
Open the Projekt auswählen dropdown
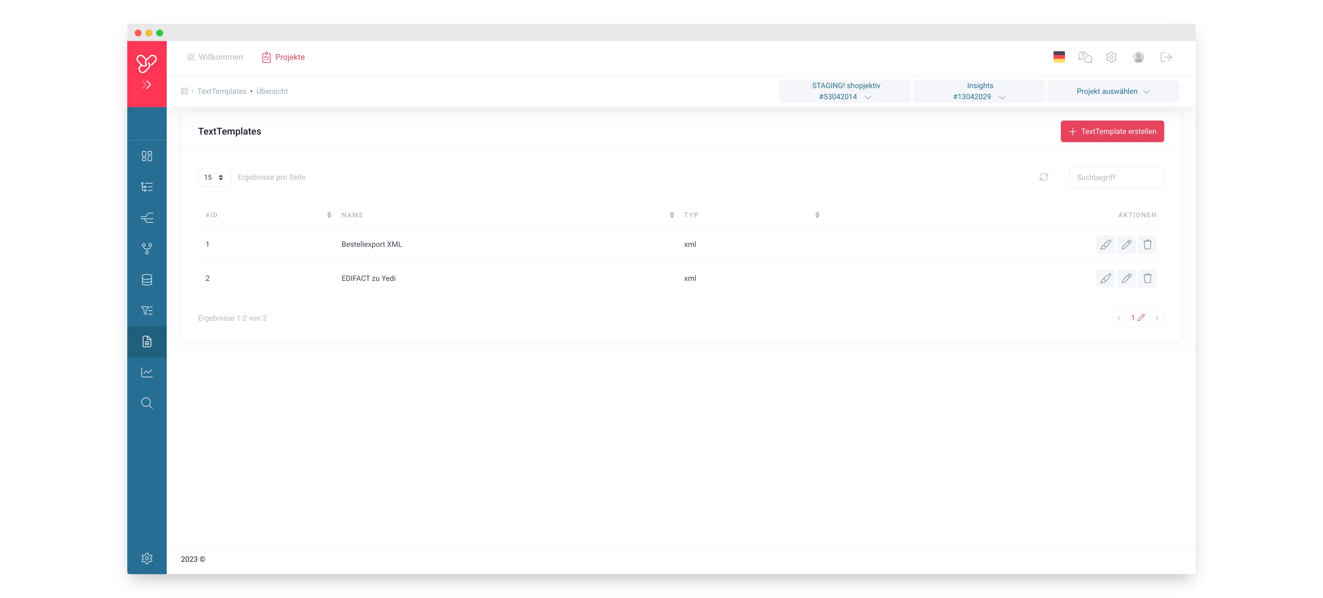click(x=1113, y=91)
